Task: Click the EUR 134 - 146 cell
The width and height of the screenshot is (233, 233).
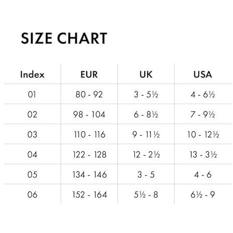Action: [90, 174]
